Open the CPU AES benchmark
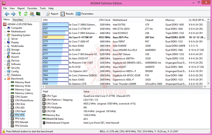Viewport: 212px width, 135px height. (x=20, y=108)
